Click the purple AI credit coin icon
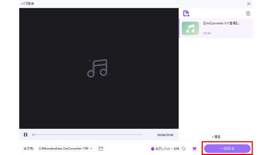The image size is (272, 155). point(153,149)
